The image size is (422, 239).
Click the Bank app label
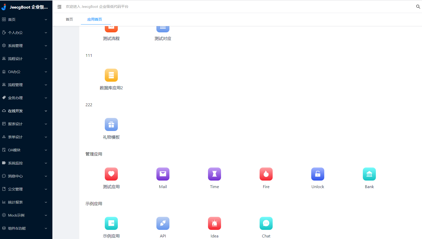[x=369, y=187]
